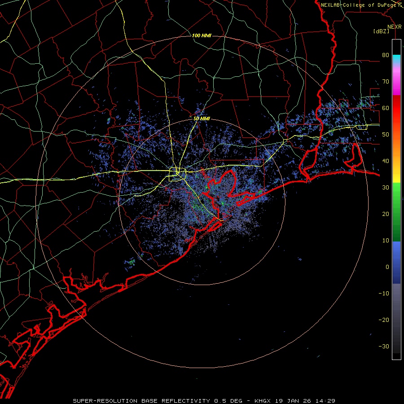The width and height of the screenshot is (404, 404).
Task: Click the "[dBZ]" units label
Action: click(x=381, y=31)
